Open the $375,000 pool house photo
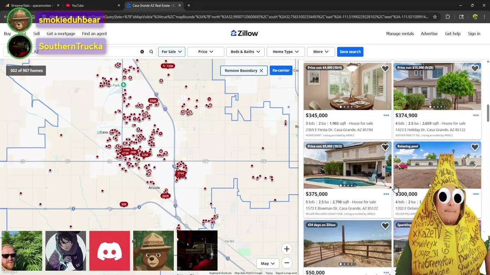 pos(348,165)
